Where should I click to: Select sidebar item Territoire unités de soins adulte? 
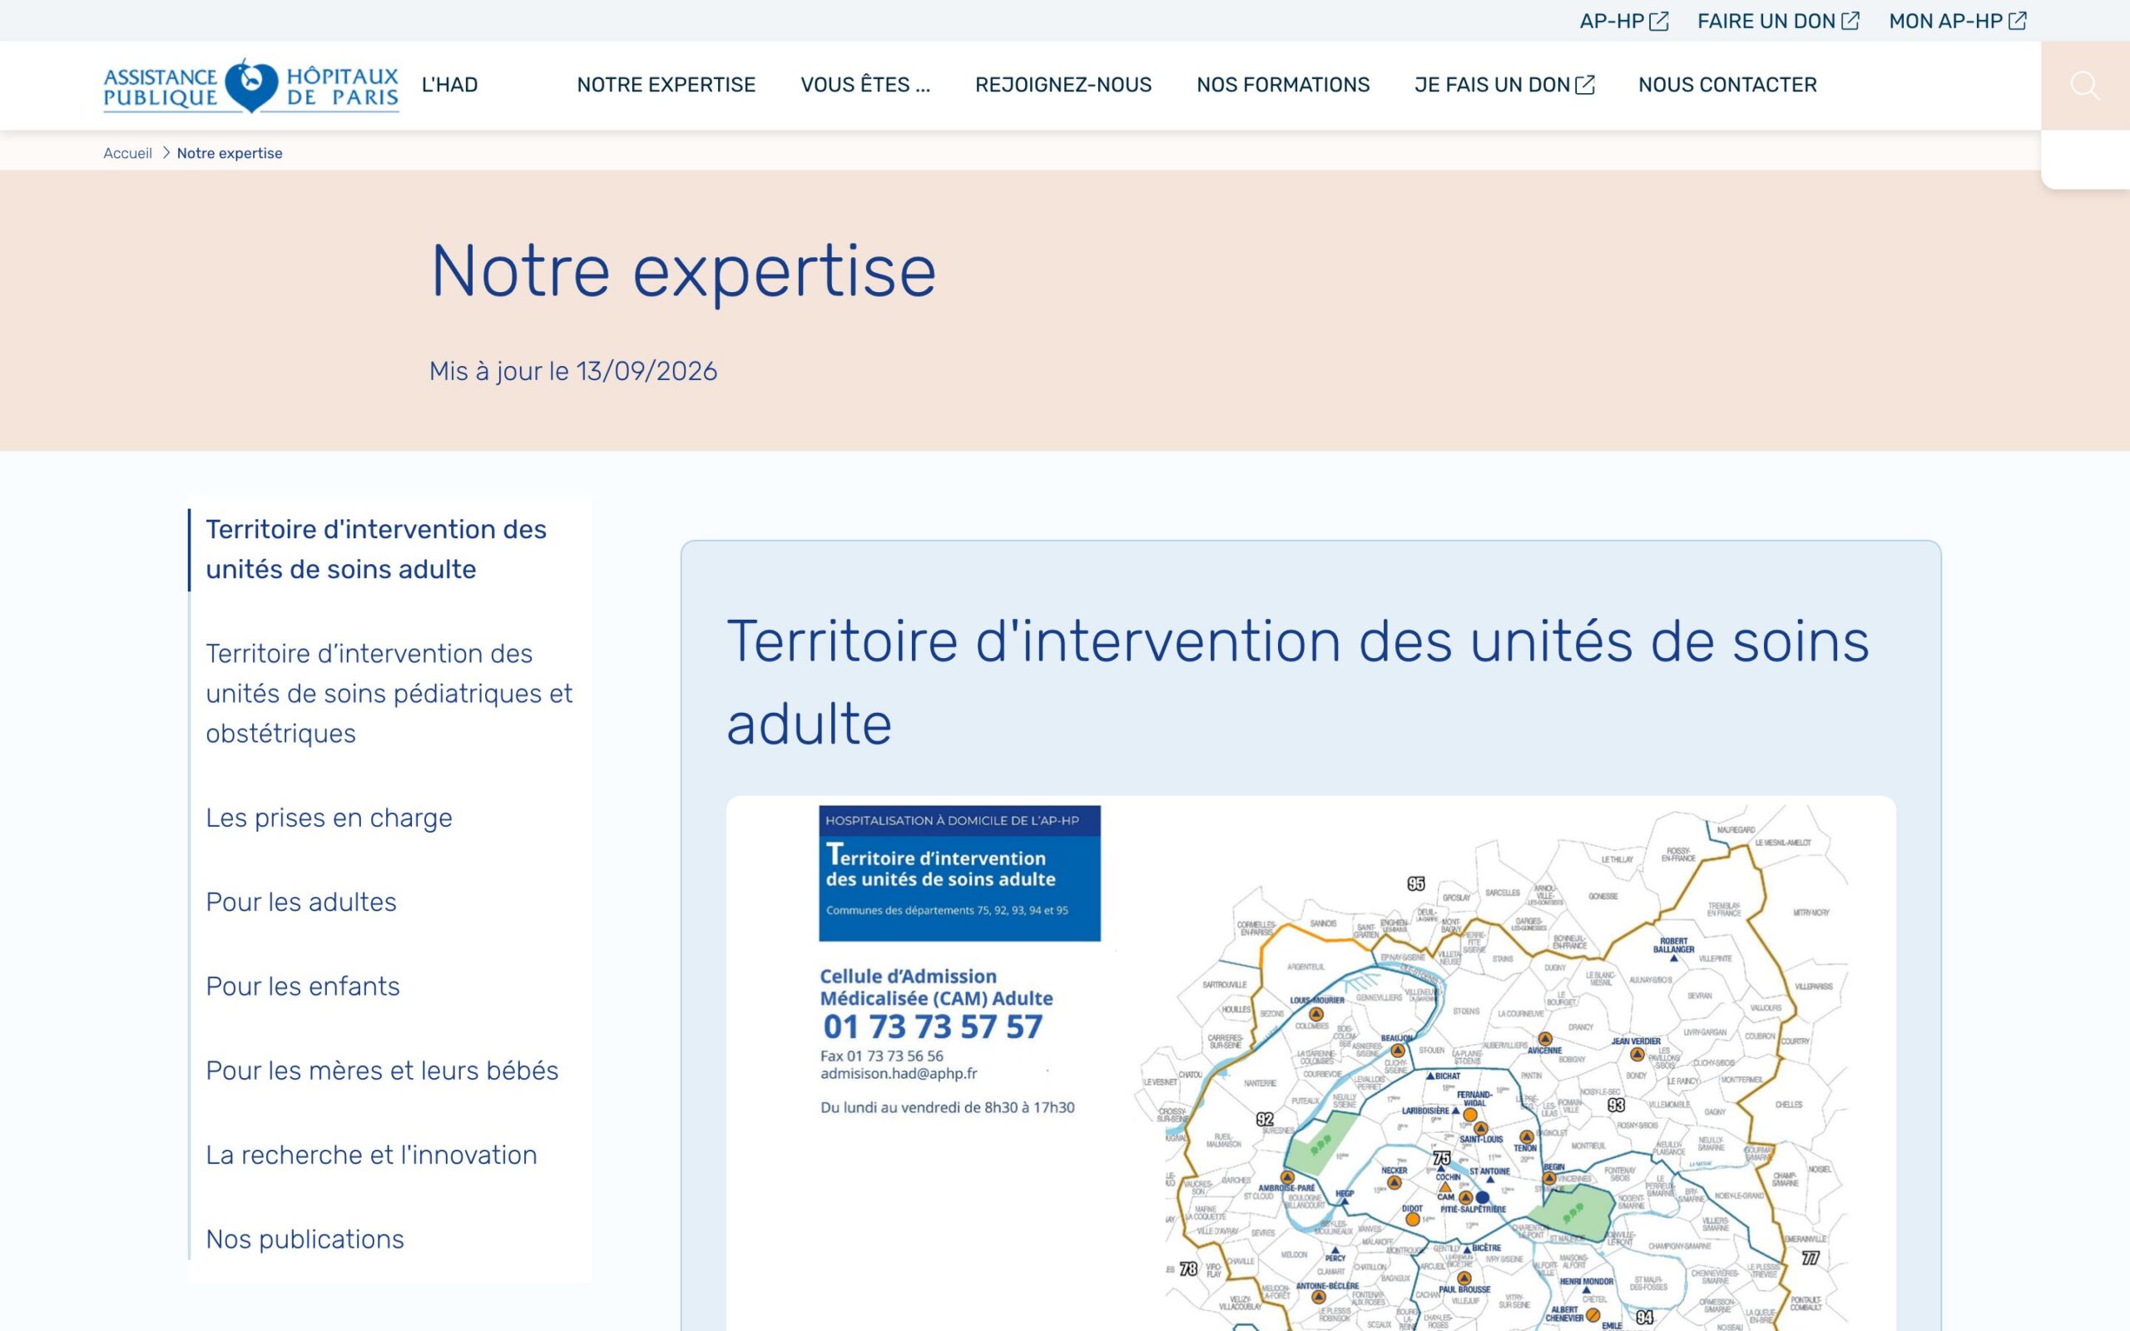(x=377, y=549)
